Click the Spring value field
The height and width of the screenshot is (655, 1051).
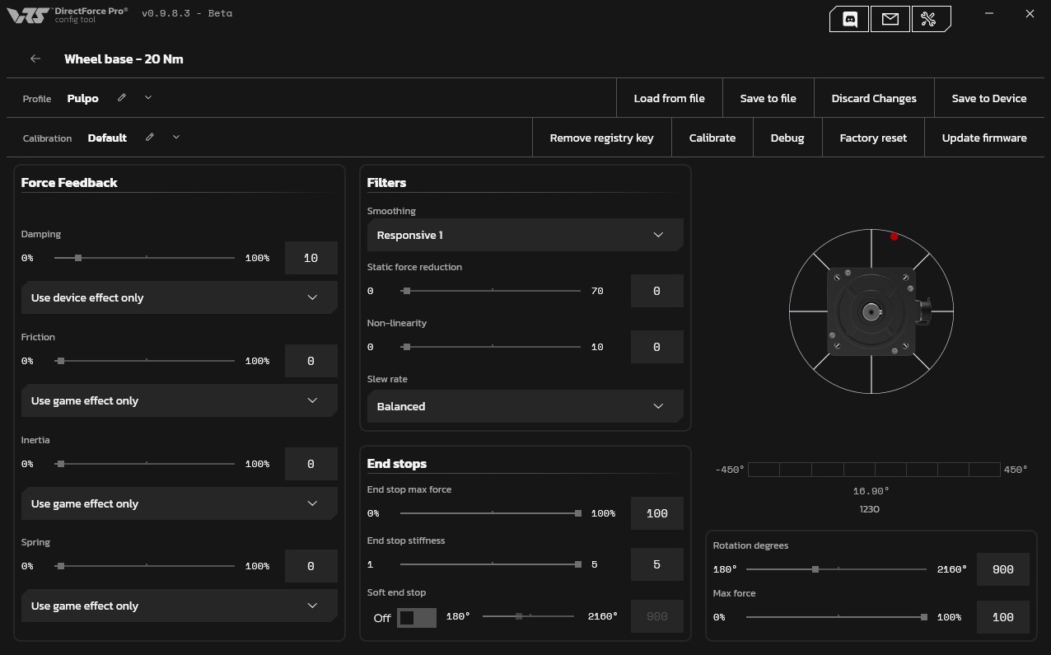pos(311,566)
